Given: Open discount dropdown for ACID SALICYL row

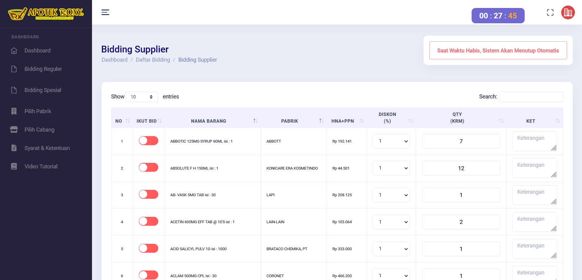Looking at the screenshot, I should (x=391, y=249).
